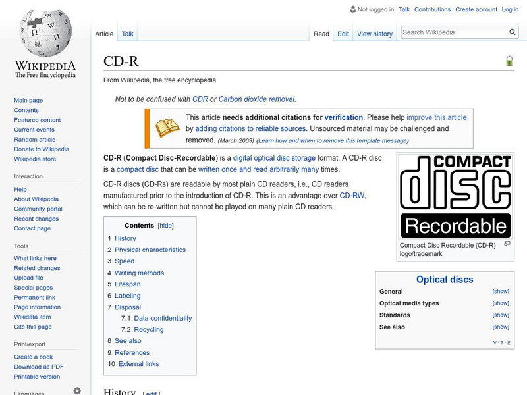Open the verification link in notice
527x395 pixels.
click(x=343, y=117)
